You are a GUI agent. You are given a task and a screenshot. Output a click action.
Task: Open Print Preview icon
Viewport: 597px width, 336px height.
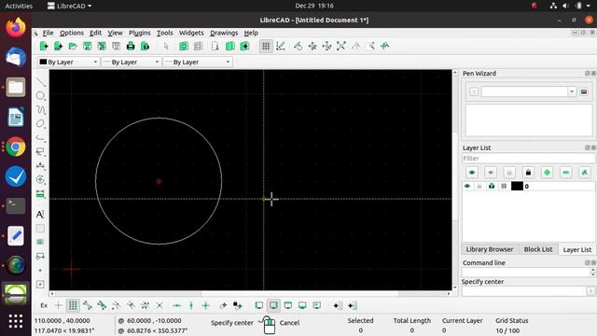point(146,46)
